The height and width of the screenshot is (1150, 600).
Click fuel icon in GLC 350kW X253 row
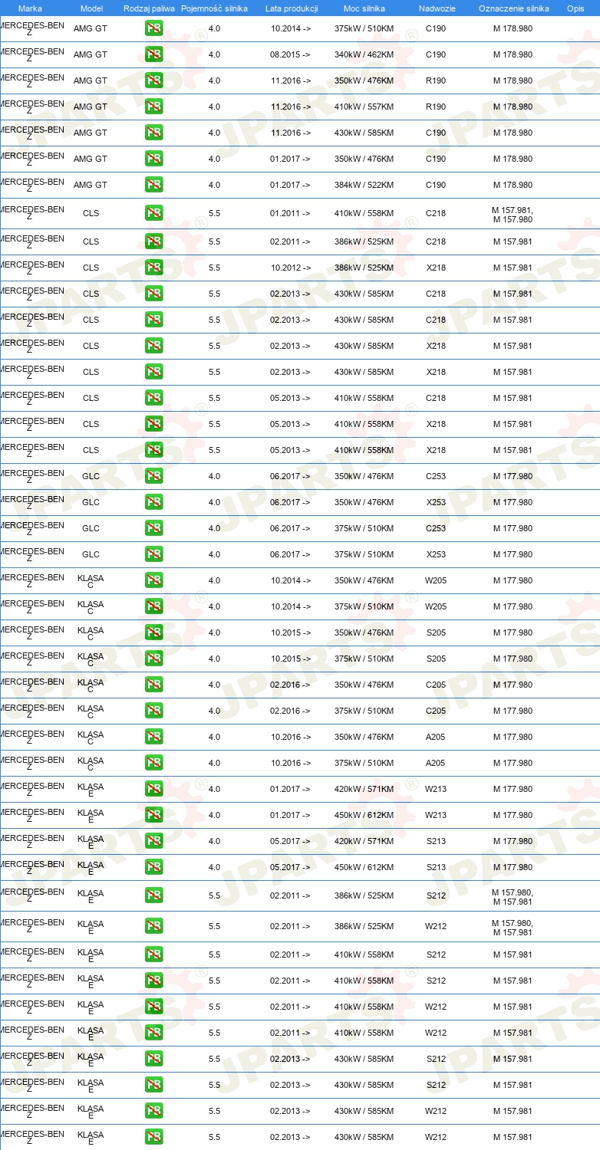153,502
